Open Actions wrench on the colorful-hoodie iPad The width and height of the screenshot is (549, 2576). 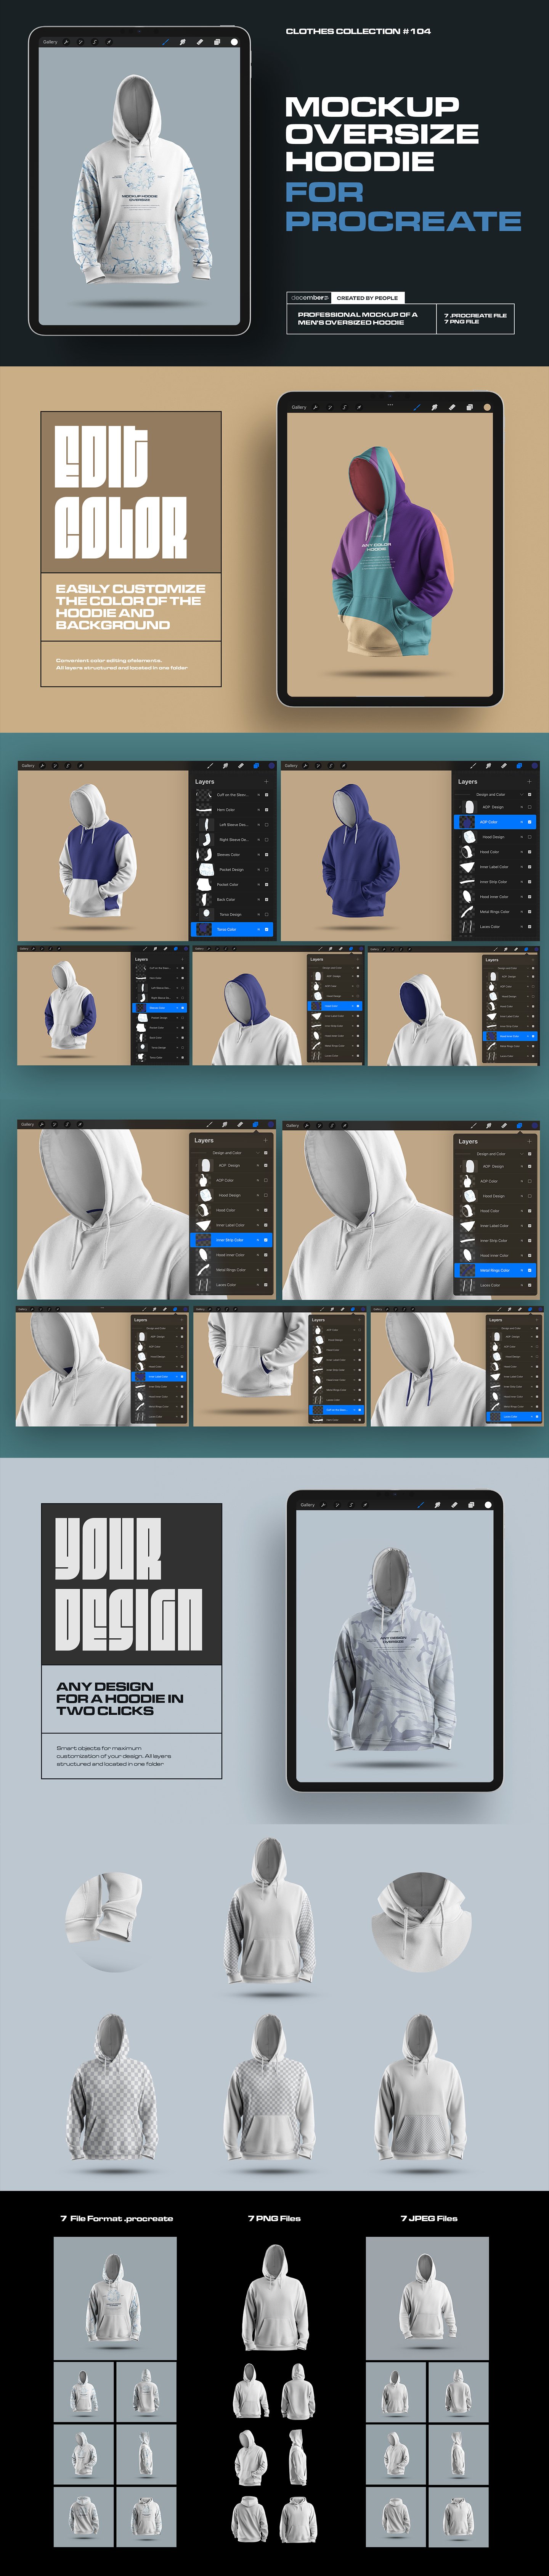point(315,407)
